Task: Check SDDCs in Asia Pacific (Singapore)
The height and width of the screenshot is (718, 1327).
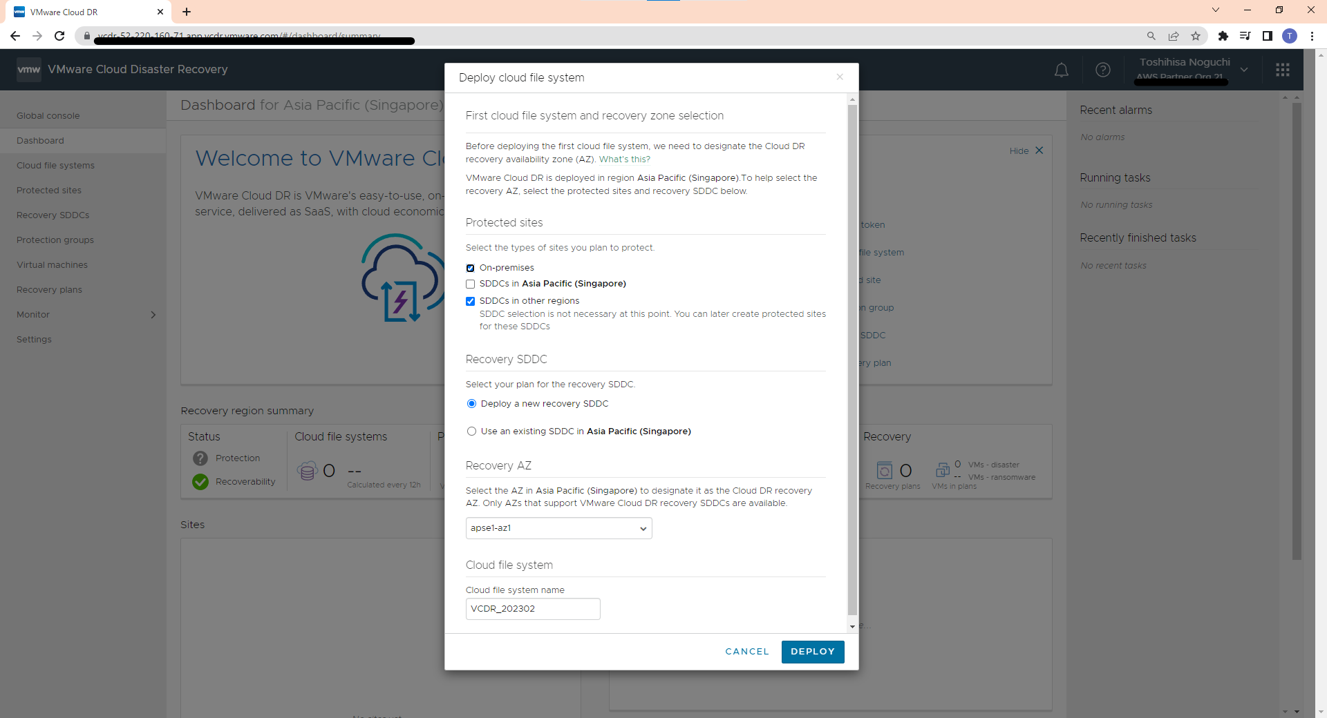Action: [470, 284]
